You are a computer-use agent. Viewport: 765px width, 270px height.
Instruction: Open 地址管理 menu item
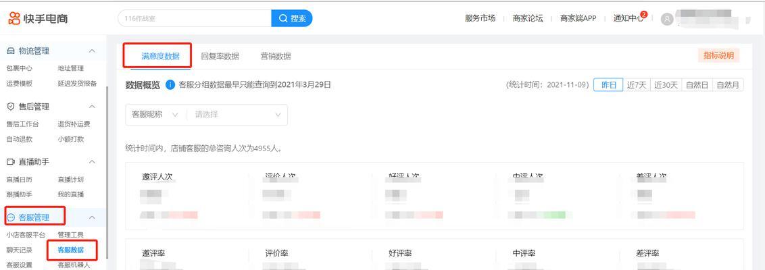coord(71,68)
